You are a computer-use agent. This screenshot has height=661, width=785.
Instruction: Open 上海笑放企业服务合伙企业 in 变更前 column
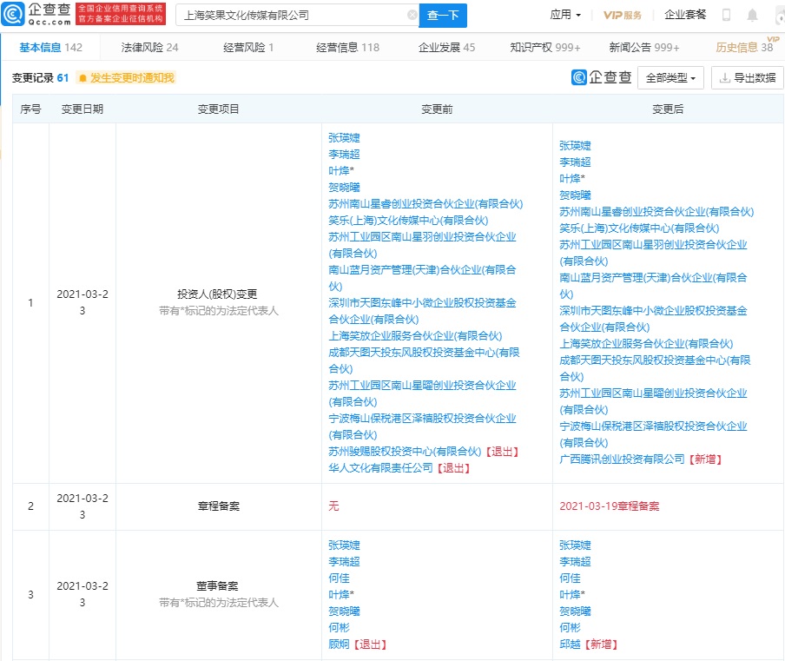coord(415,336)
